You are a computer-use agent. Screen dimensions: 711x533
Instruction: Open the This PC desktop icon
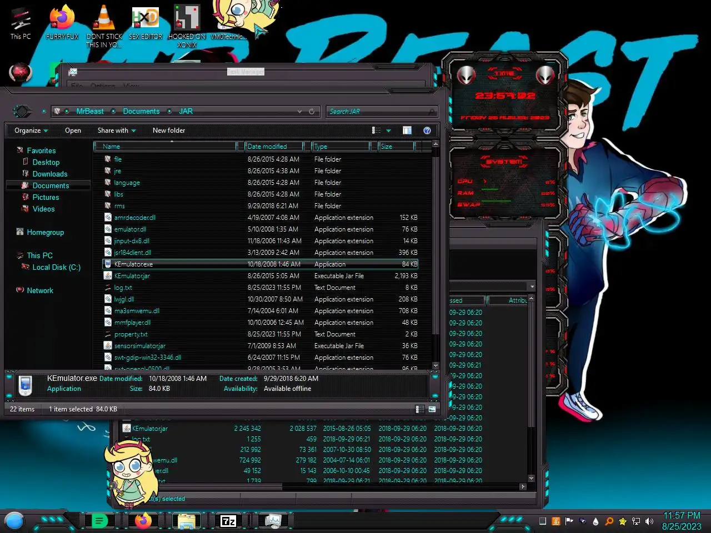pos(21,23)
